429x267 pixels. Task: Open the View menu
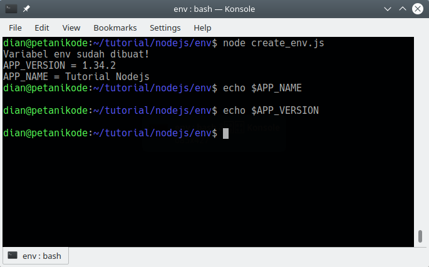(x=71, y=28)
